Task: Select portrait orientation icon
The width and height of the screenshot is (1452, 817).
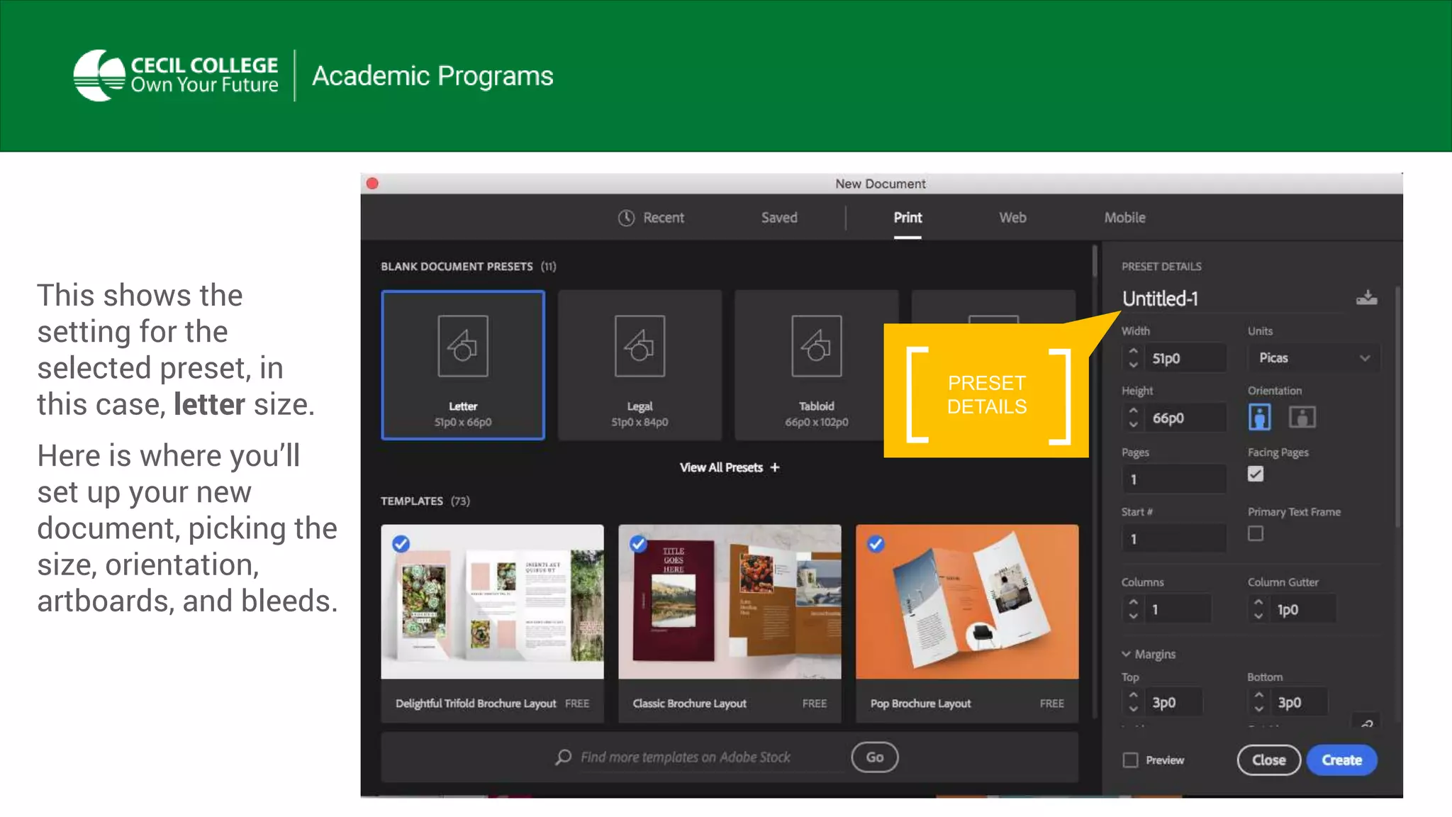Action: coord(1259,417)
